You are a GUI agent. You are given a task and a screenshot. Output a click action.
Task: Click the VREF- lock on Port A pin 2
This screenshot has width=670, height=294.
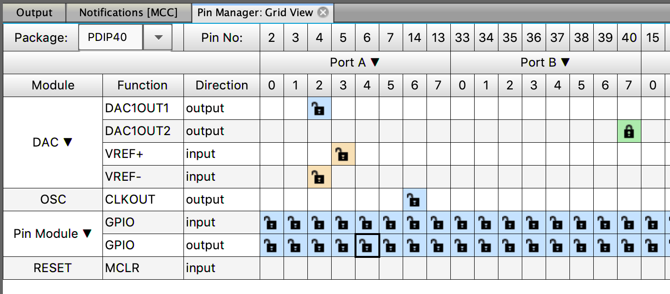pyautogui.click(x=319, y=177)
